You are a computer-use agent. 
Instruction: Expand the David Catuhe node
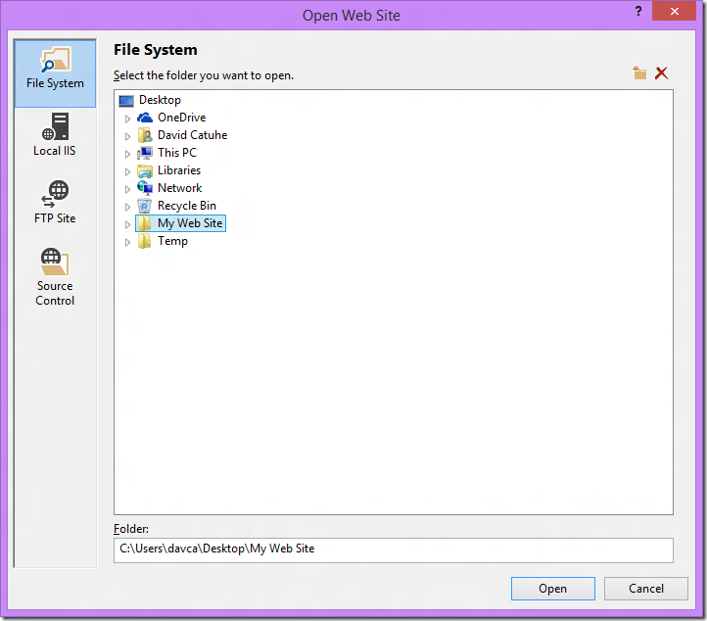click(127, 136)
